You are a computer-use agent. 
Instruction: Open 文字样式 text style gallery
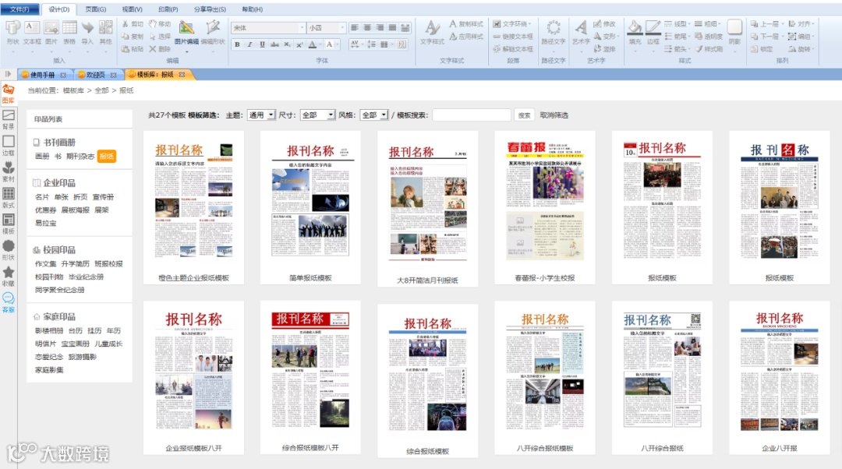tap(432, 32)
